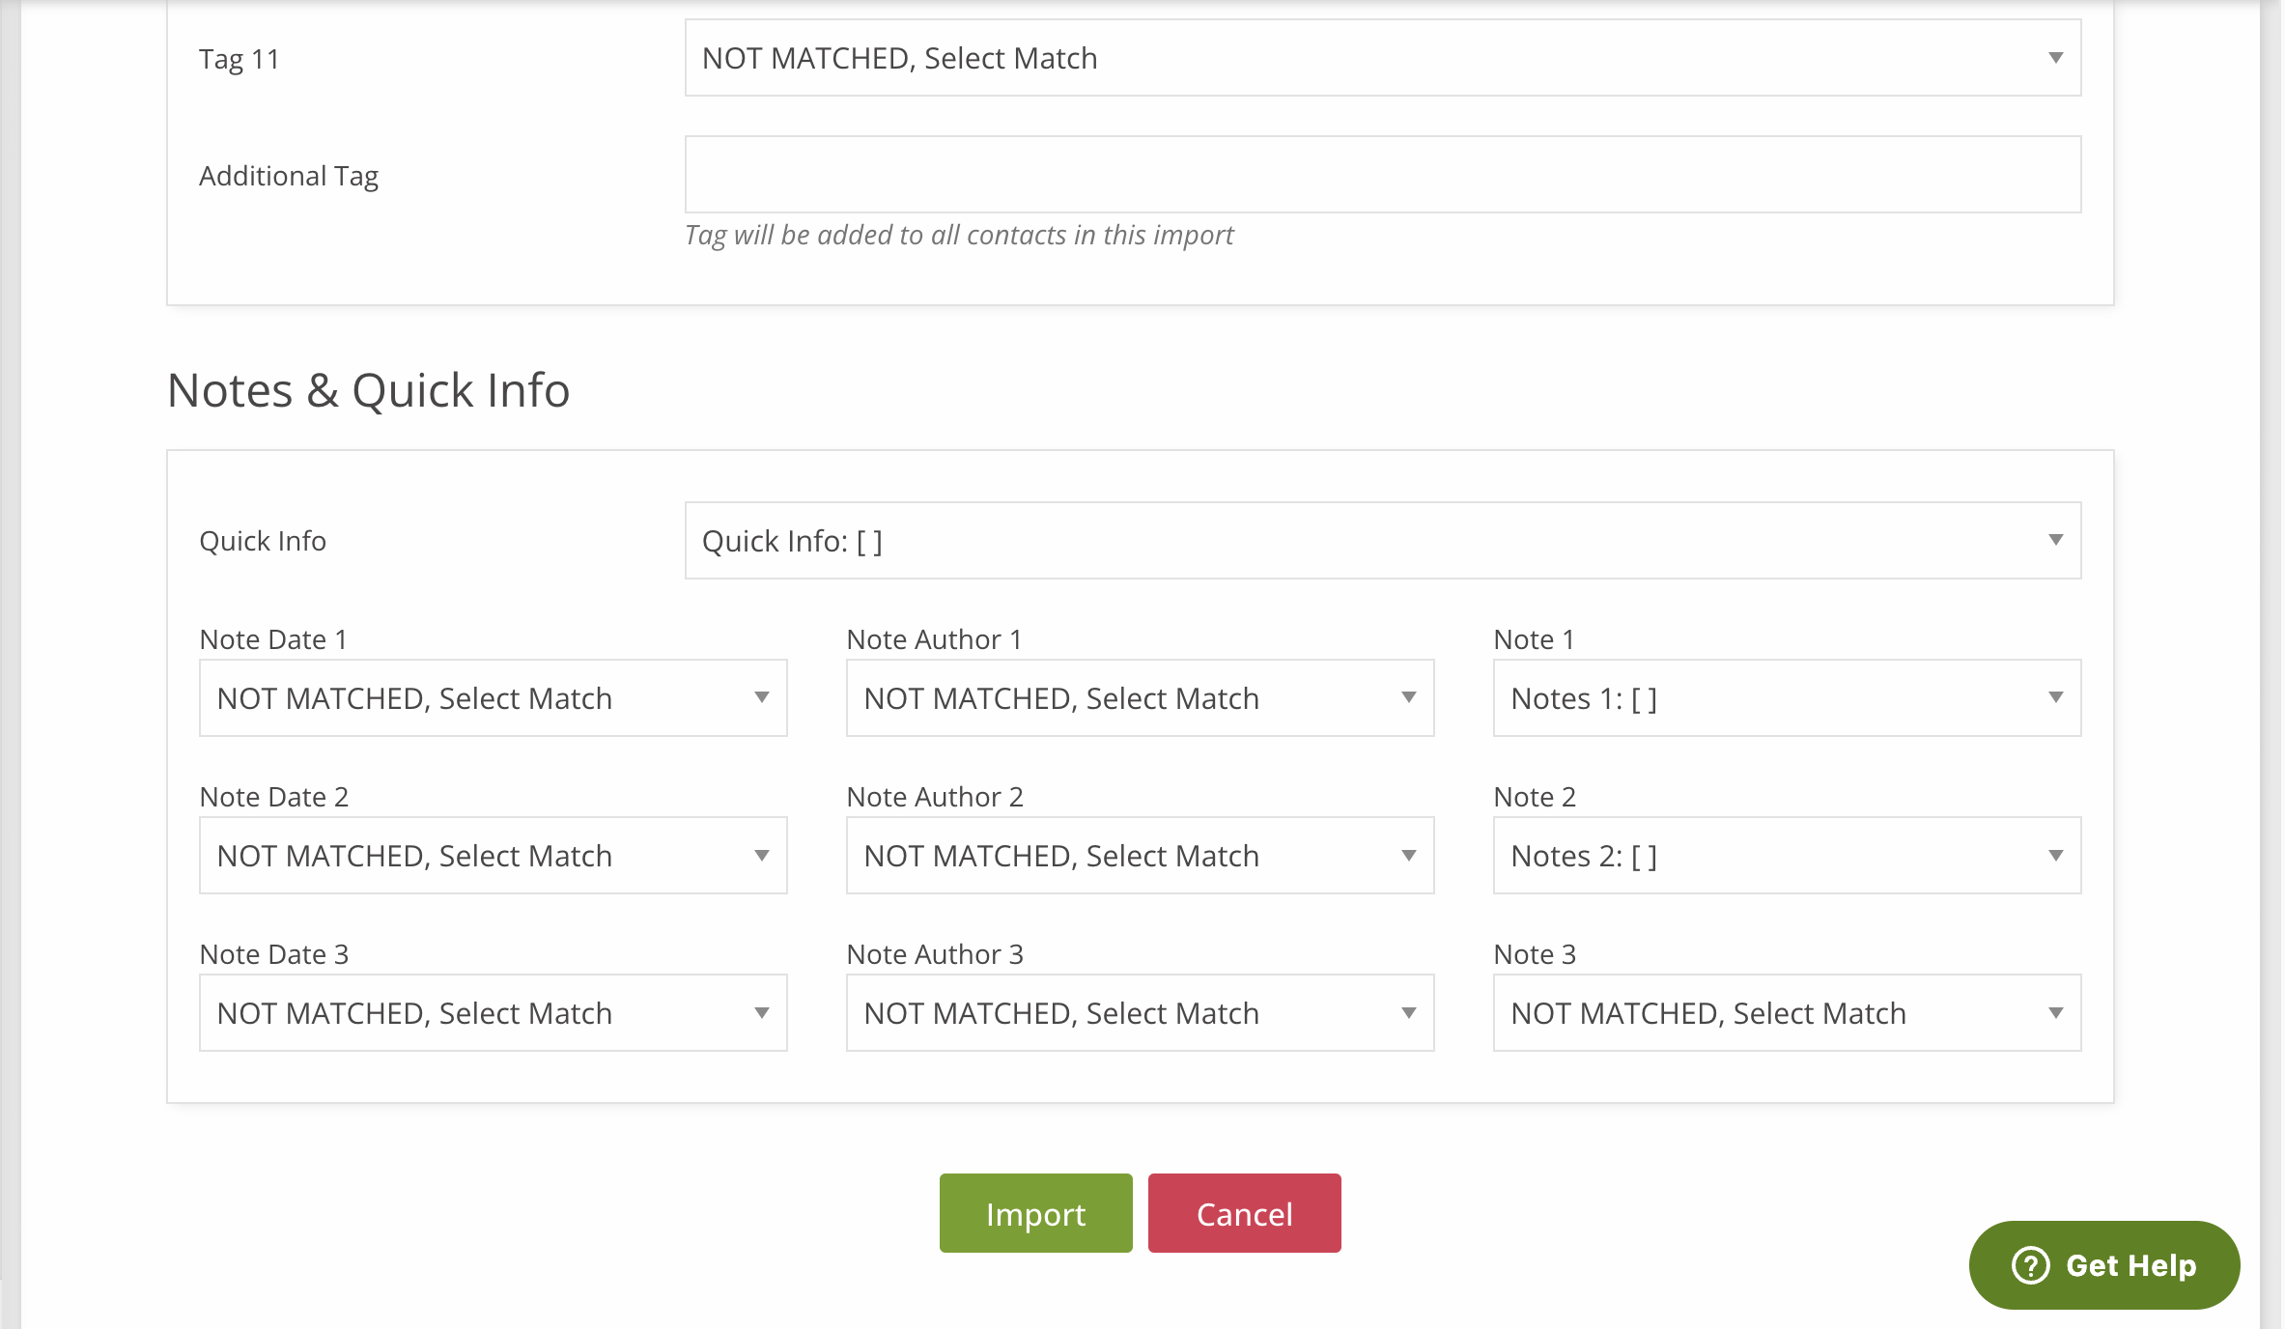Open the Note Date 2 dropdown
2285x1329 pixels.
pyautogui.click(x=494, y=856)
